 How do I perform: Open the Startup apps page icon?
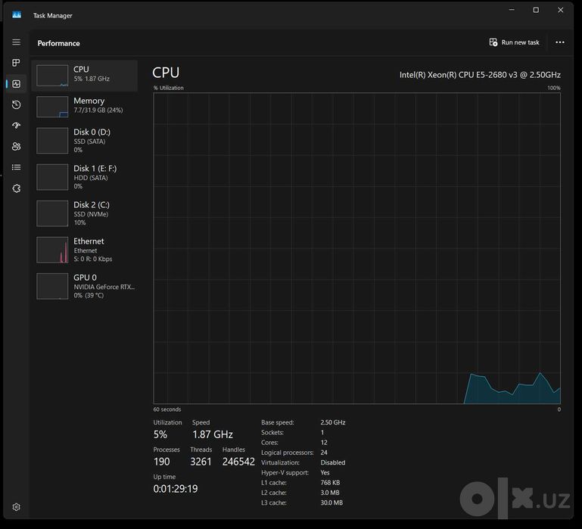(17, 126)
